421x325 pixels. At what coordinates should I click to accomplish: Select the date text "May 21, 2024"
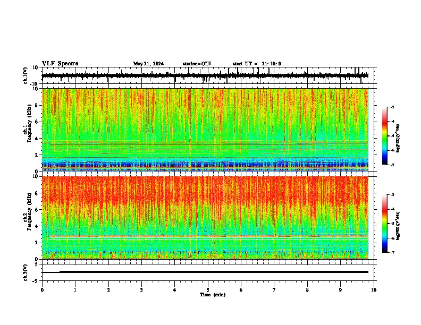click(148, 64)
